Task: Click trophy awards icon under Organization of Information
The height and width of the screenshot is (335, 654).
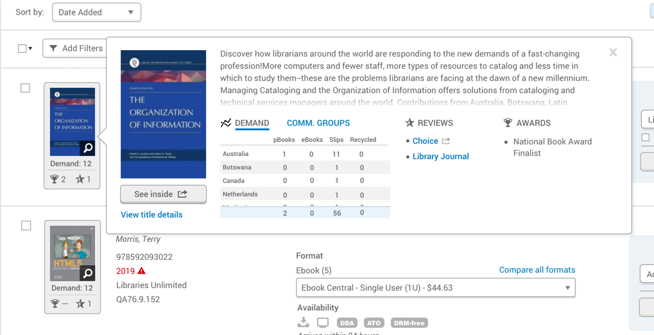Action: 54,180
